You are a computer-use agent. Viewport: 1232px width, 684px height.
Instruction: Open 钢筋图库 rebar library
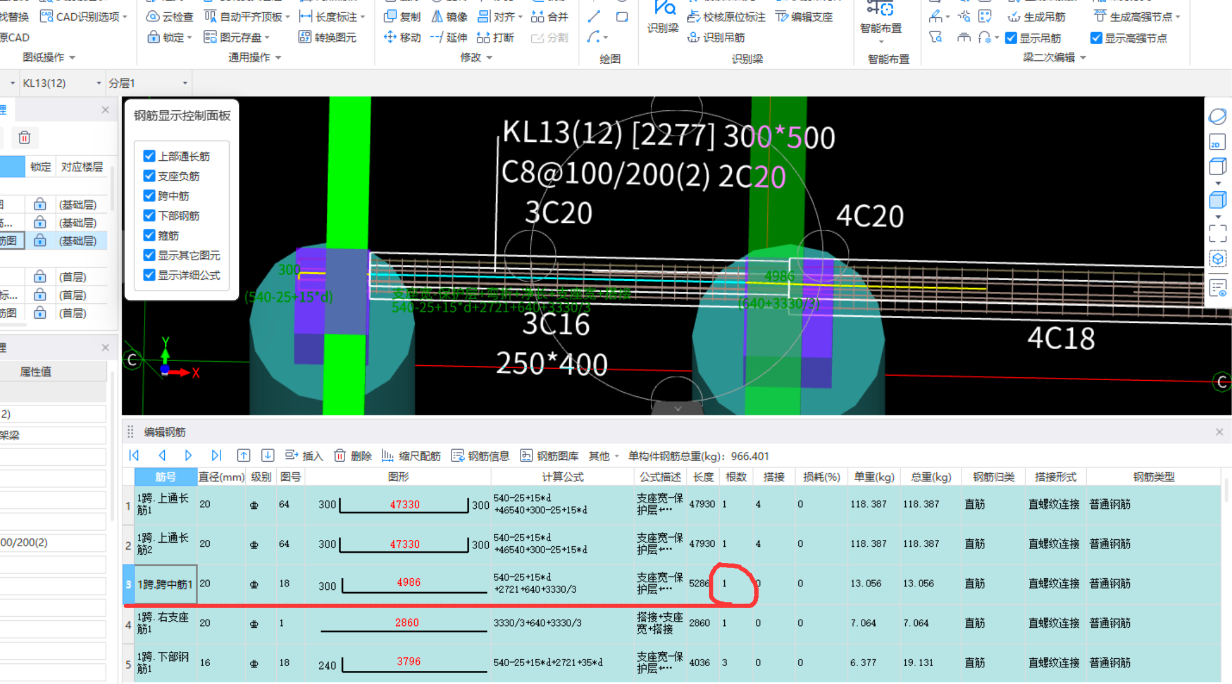tap(549, 456)
